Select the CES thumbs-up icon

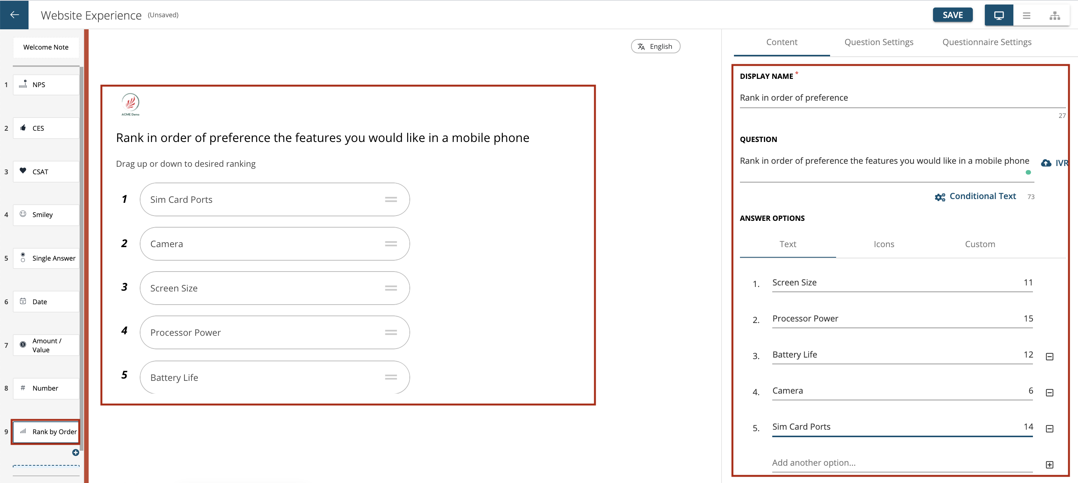tap(23, 128)
